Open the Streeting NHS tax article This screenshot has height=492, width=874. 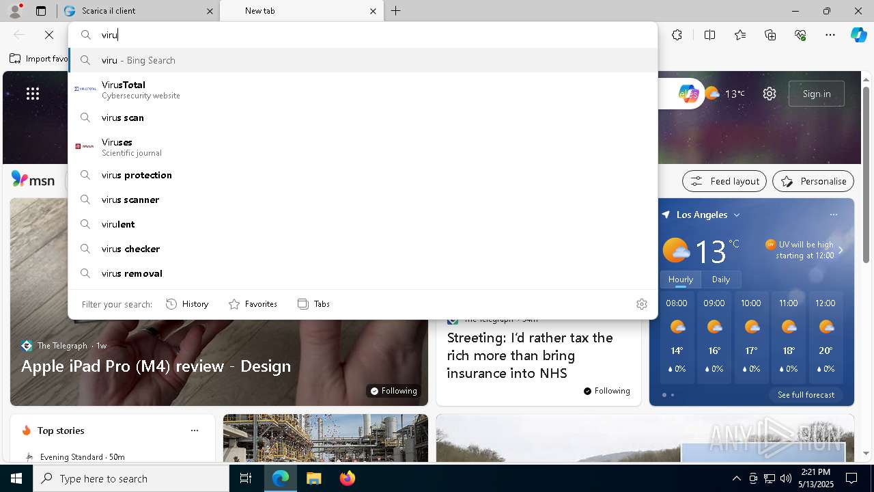[x=530, y=355]
